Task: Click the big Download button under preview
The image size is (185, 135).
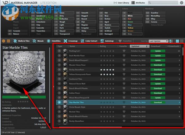Action: (24, 97)
